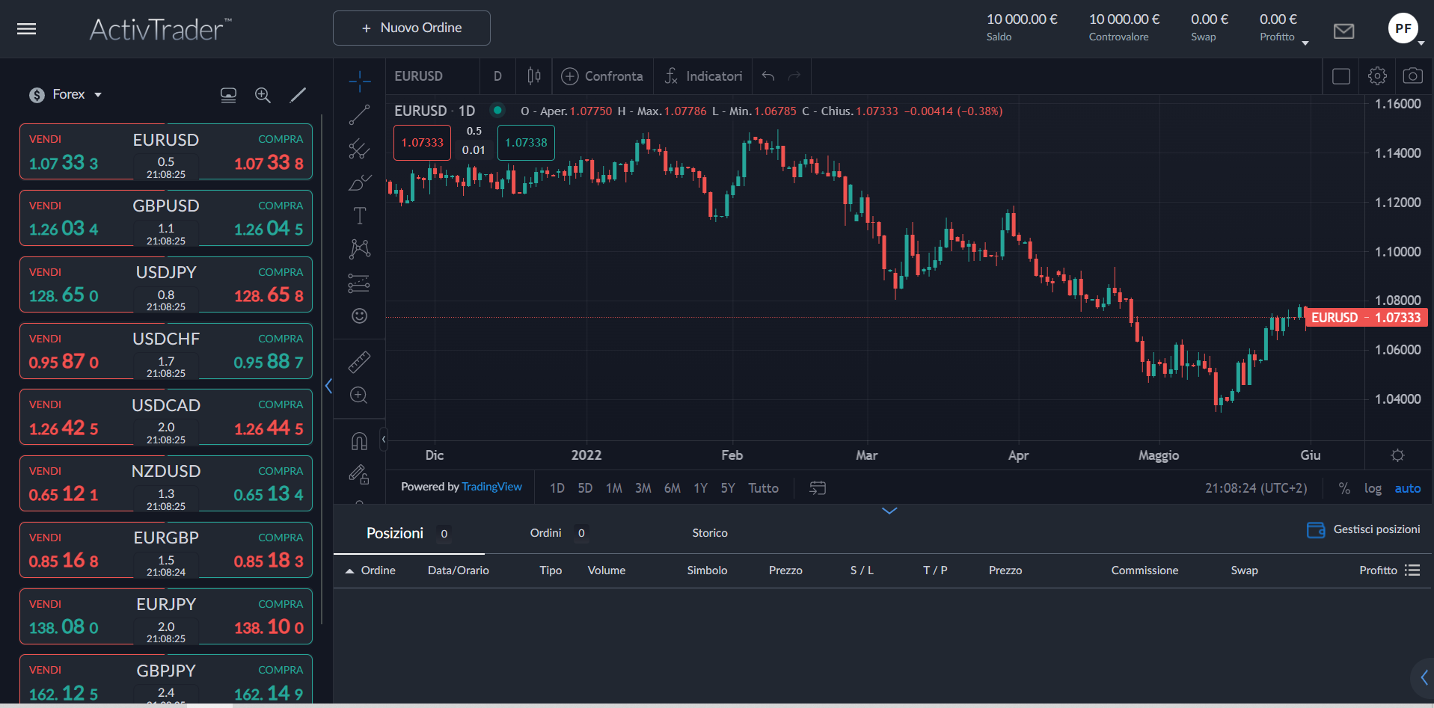Sort by Ordine column arrow
The image size is (1434, 708).
349,571
